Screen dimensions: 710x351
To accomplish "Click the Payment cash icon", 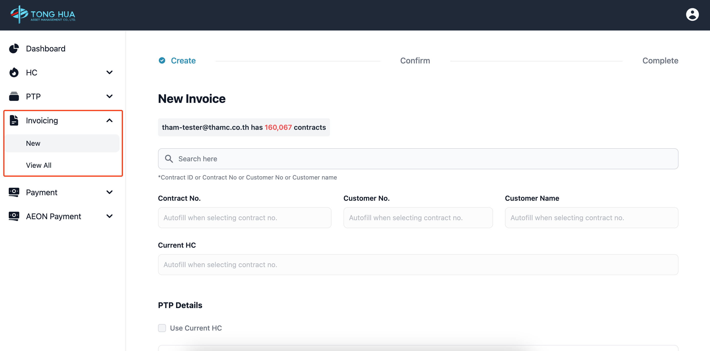I will point(14,192).
